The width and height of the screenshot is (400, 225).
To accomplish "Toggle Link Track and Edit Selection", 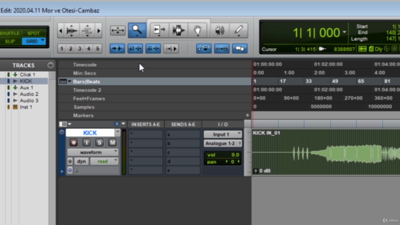I will pos(153,49).
